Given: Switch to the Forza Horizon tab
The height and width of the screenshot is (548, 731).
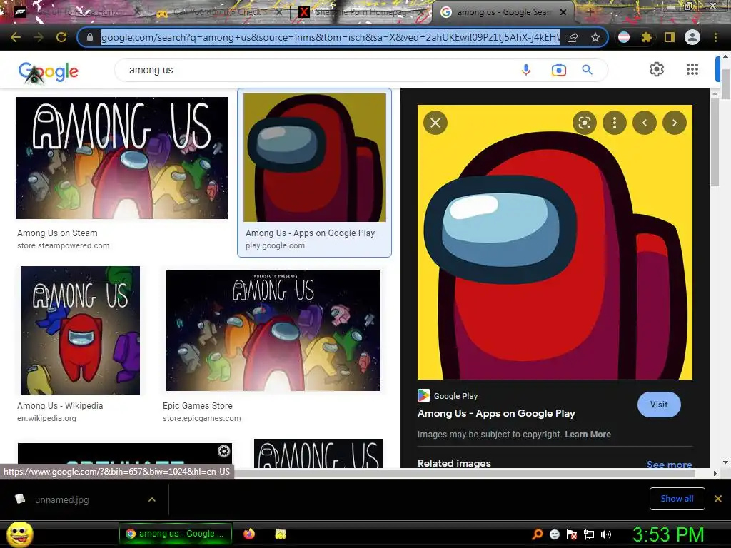Looking at the screenshot, I should 76,12.
